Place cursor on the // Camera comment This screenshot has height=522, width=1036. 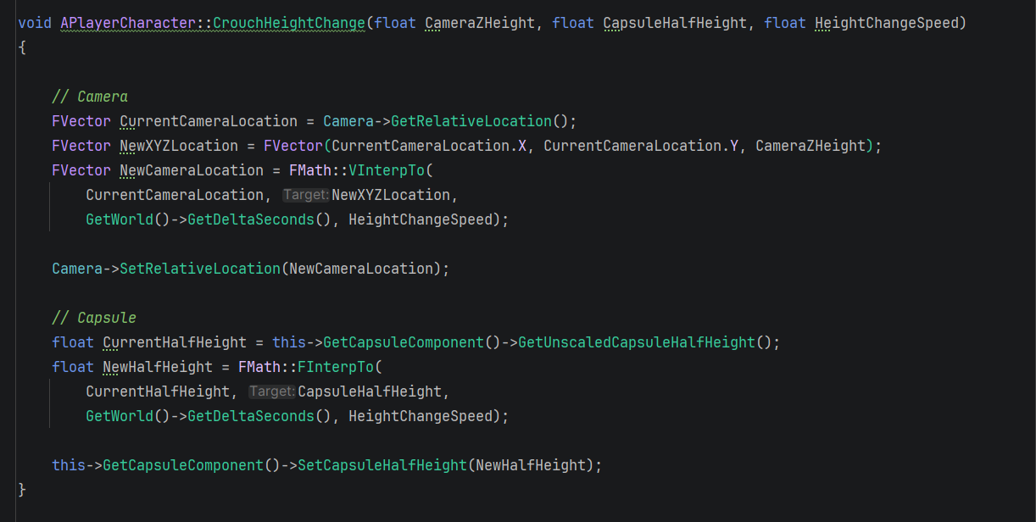(x=90, y=97)
